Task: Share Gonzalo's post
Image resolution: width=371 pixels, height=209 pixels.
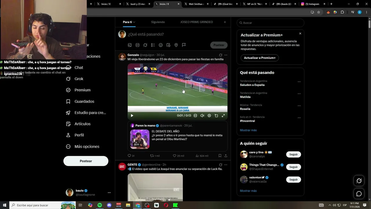Action: pyautogui.click(x=226, y=156)
